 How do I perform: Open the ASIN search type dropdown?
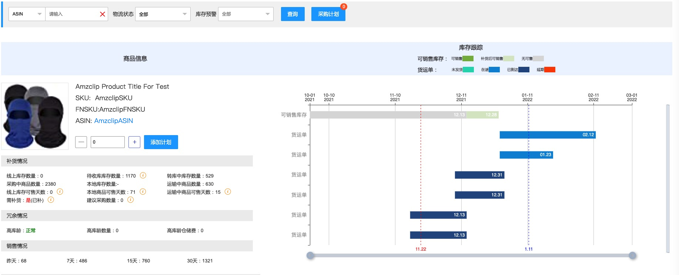[27, 14]
